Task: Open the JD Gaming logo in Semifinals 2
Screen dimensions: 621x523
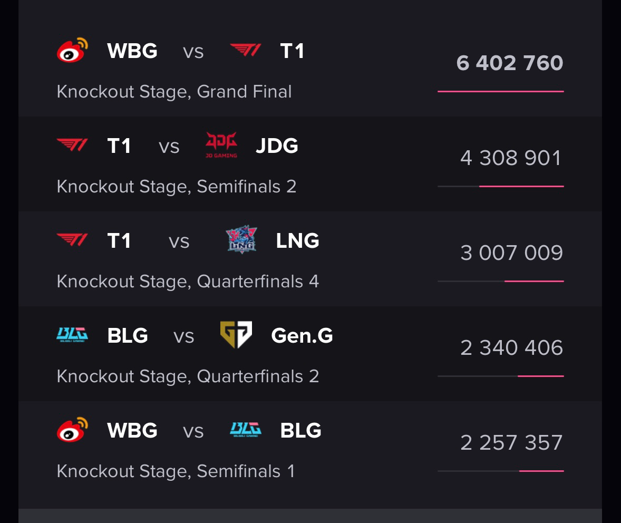Action: coord(221,145)
